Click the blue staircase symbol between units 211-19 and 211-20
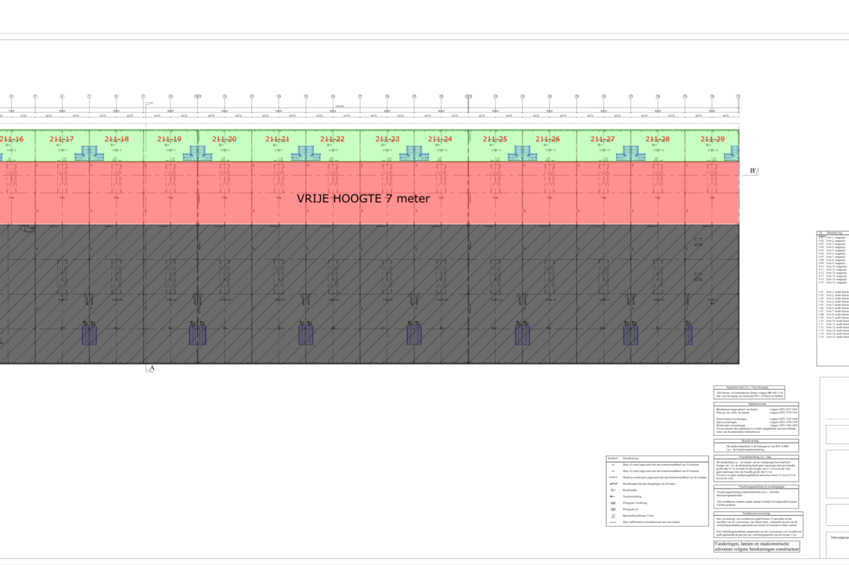 point(198,154)
